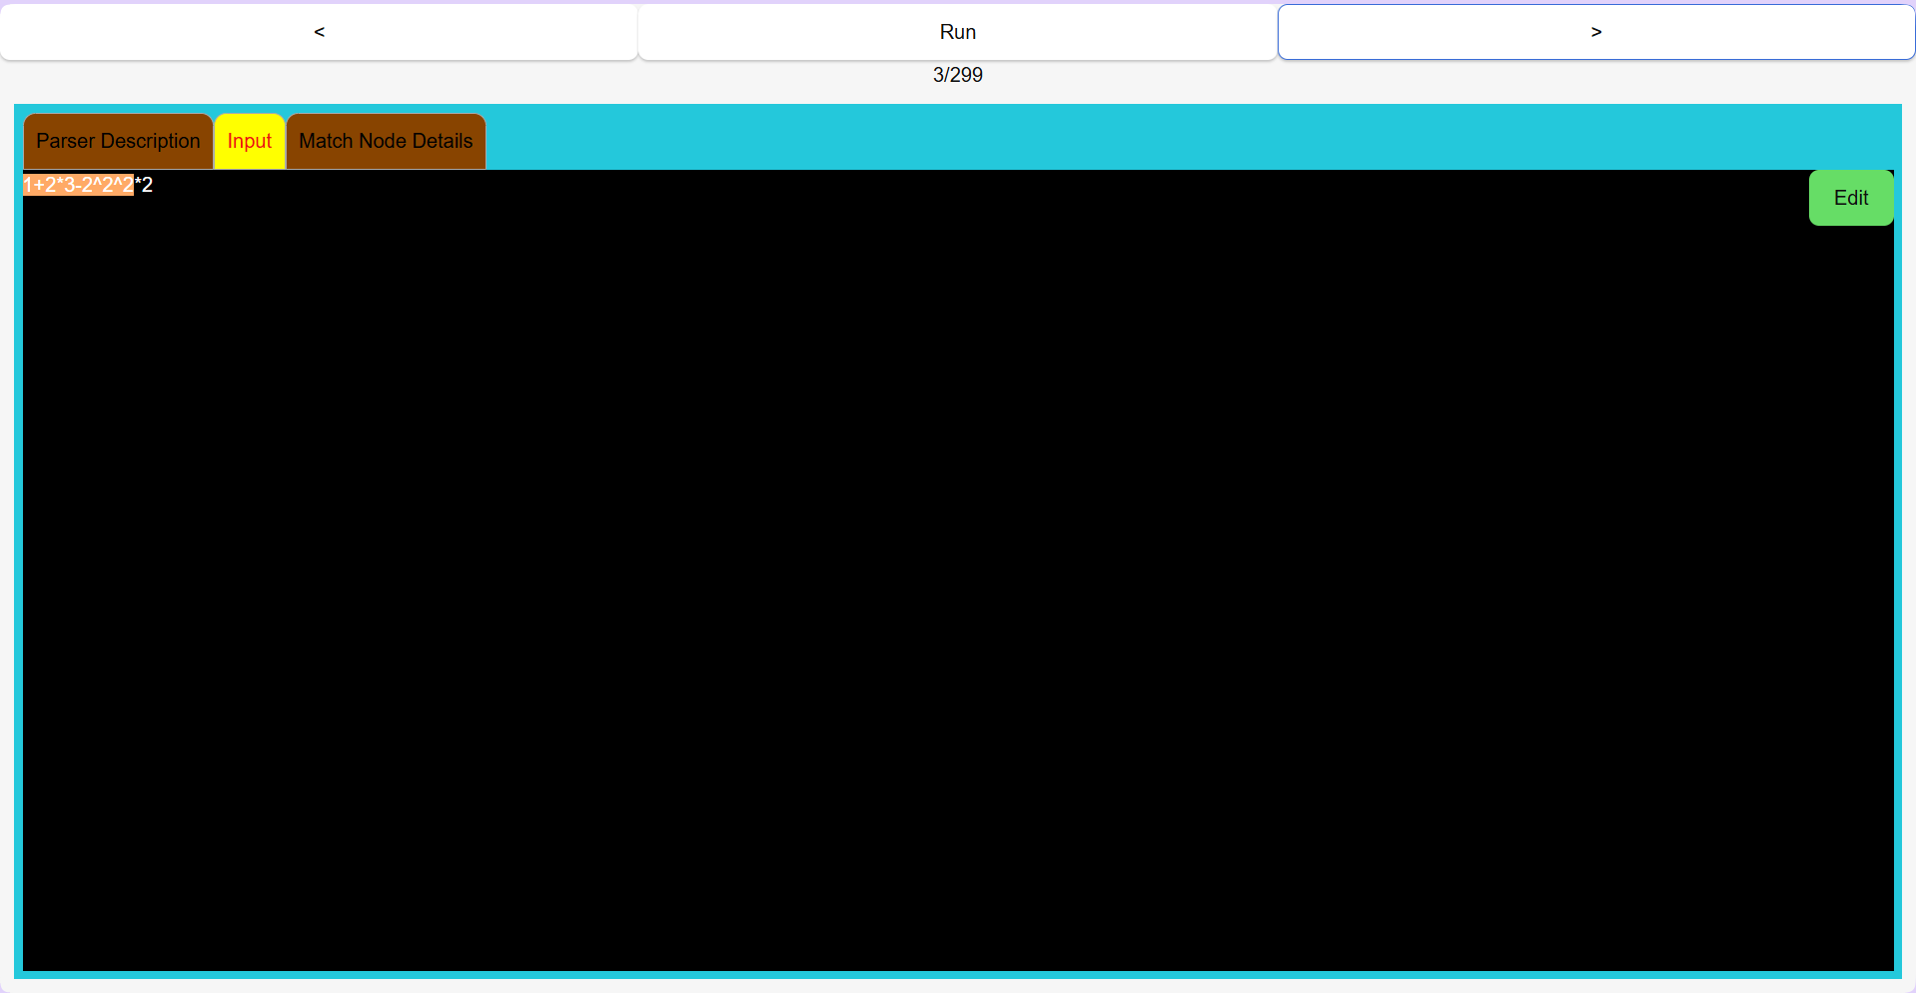Navigate to the next item with the > button
Screen dimensions: 1916x993
(x=1595, y=31)
